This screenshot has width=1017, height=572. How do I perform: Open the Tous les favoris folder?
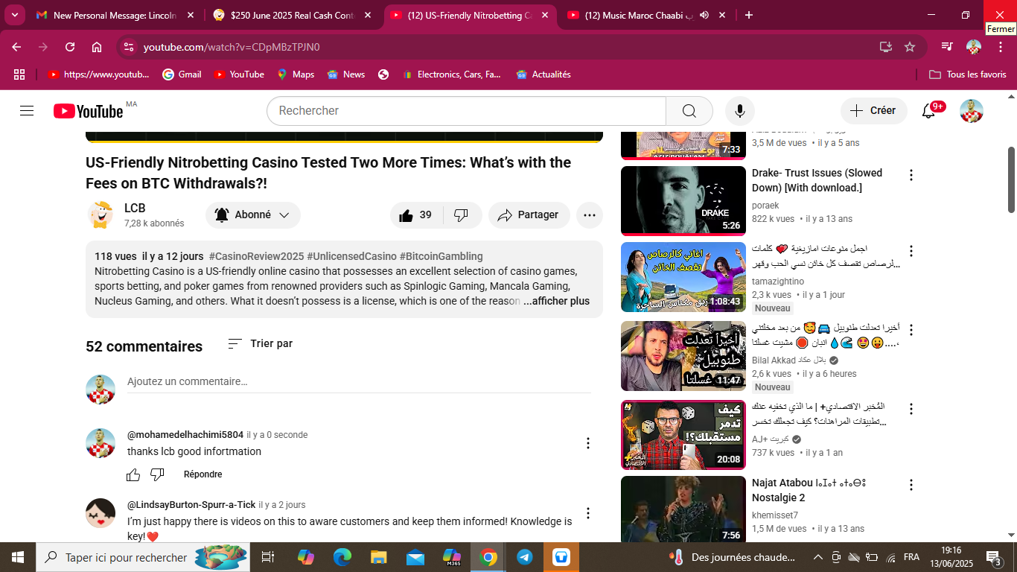tap(968, 74)
